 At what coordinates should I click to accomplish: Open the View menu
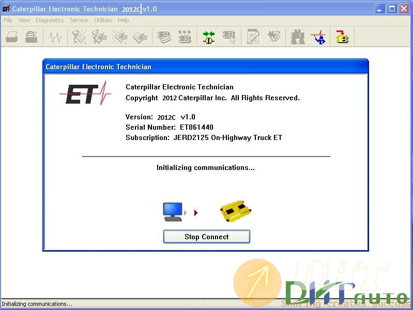click(x=24, y=20)
